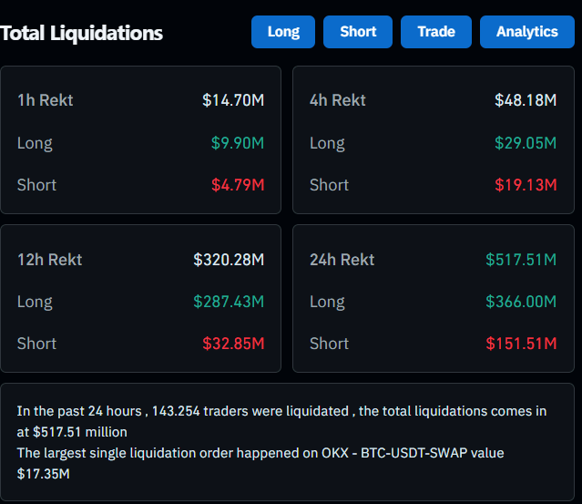Click the Long button
The image size is (582, 504).
[283, 32]
